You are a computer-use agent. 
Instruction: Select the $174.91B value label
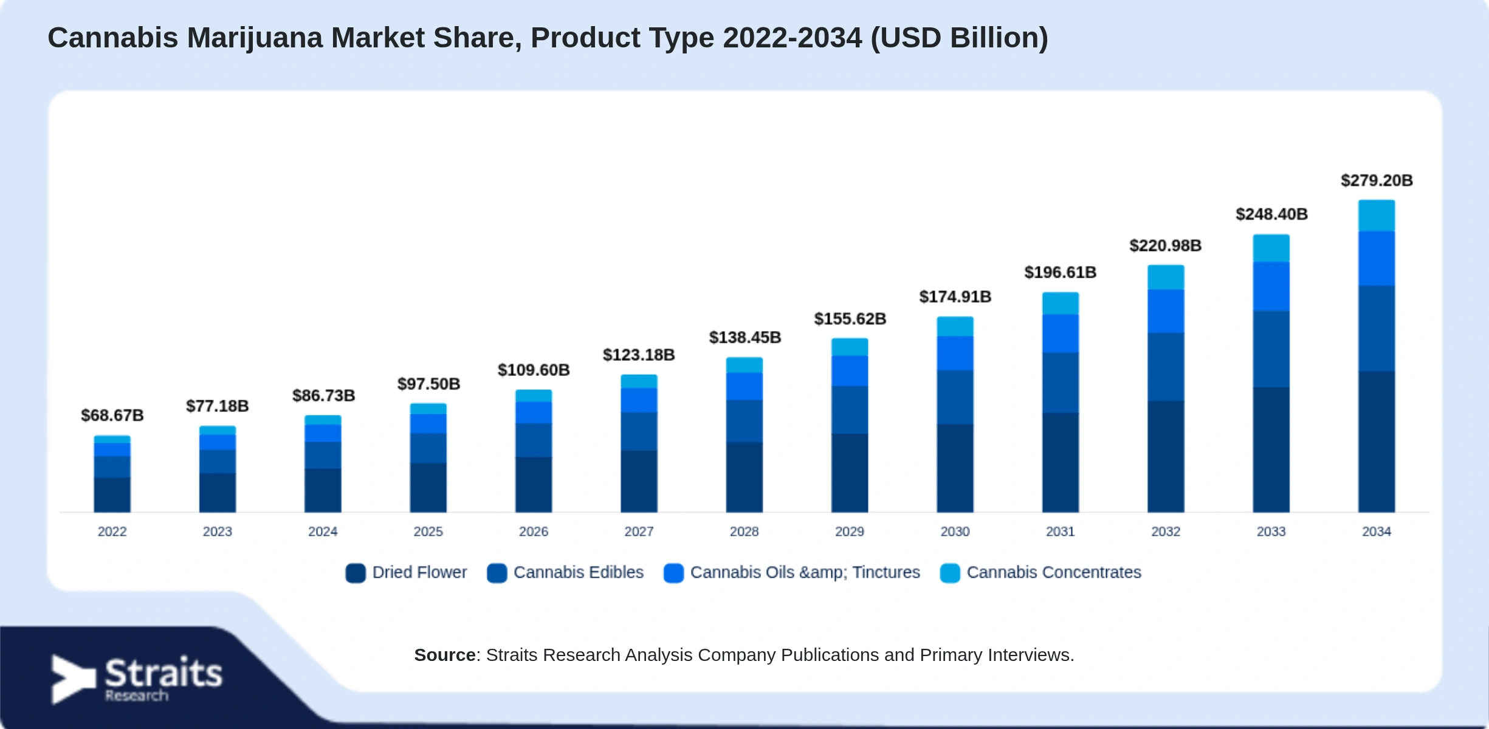955,296
